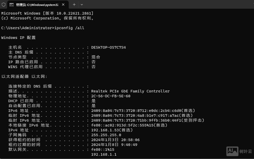Click the default gateway 192.168.1.1
The image size is (254, 159).
pyautogui.click(x=104, y=154)
